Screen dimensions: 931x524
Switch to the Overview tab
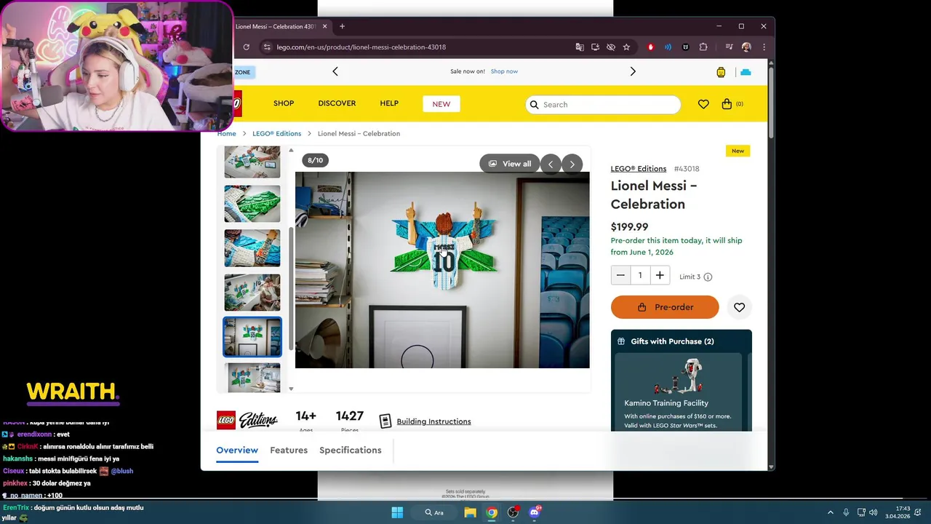tap(237, 450)
